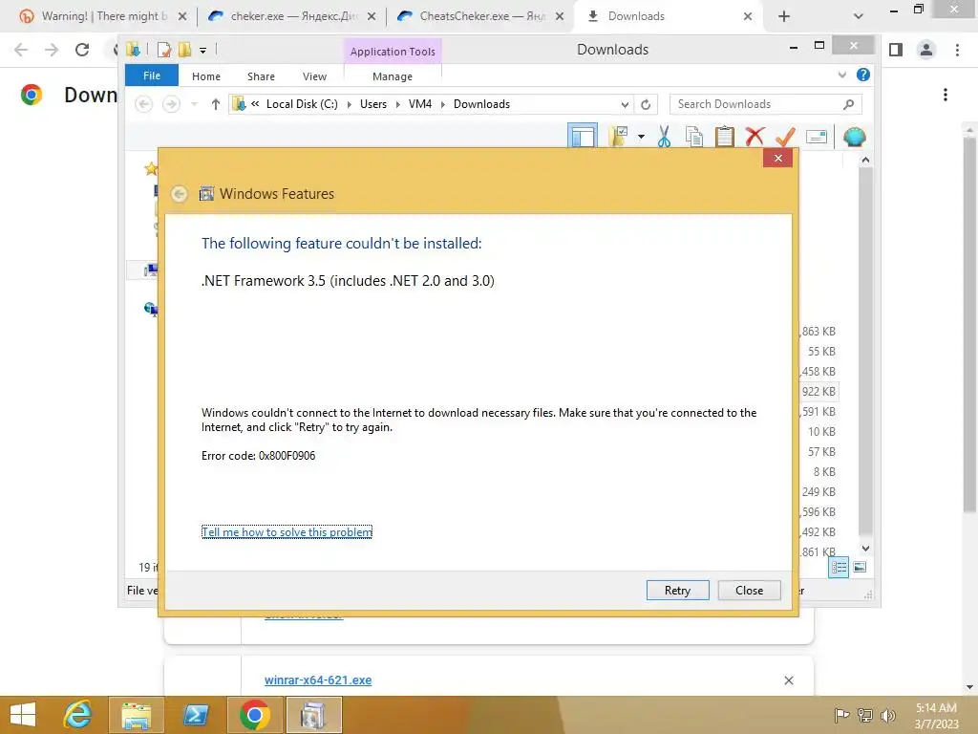The image size is (978, 734).
Task: Click the Refresh icon beside the address bar
Action: (646, 104)
